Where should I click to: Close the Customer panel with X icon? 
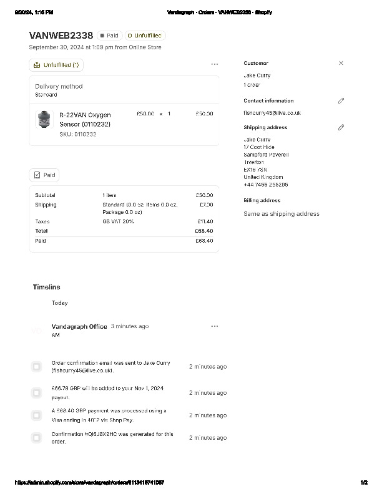tap(341, 63)
